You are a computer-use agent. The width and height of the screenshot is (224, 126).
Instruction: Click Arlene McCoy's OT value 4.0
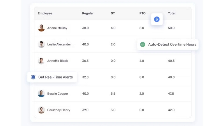pos(113,28)
